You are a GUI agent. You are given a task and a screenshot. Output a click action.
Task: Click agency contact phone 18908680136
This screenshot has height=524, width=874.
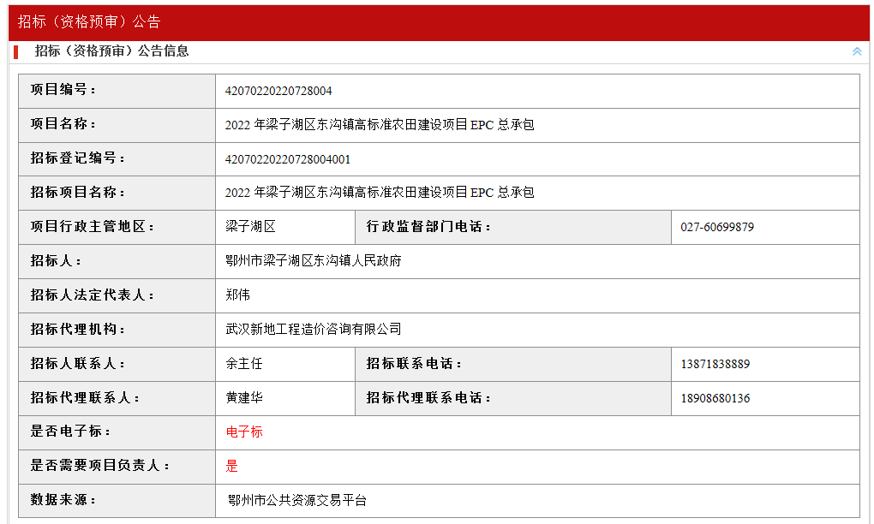(x=715, y=398)
